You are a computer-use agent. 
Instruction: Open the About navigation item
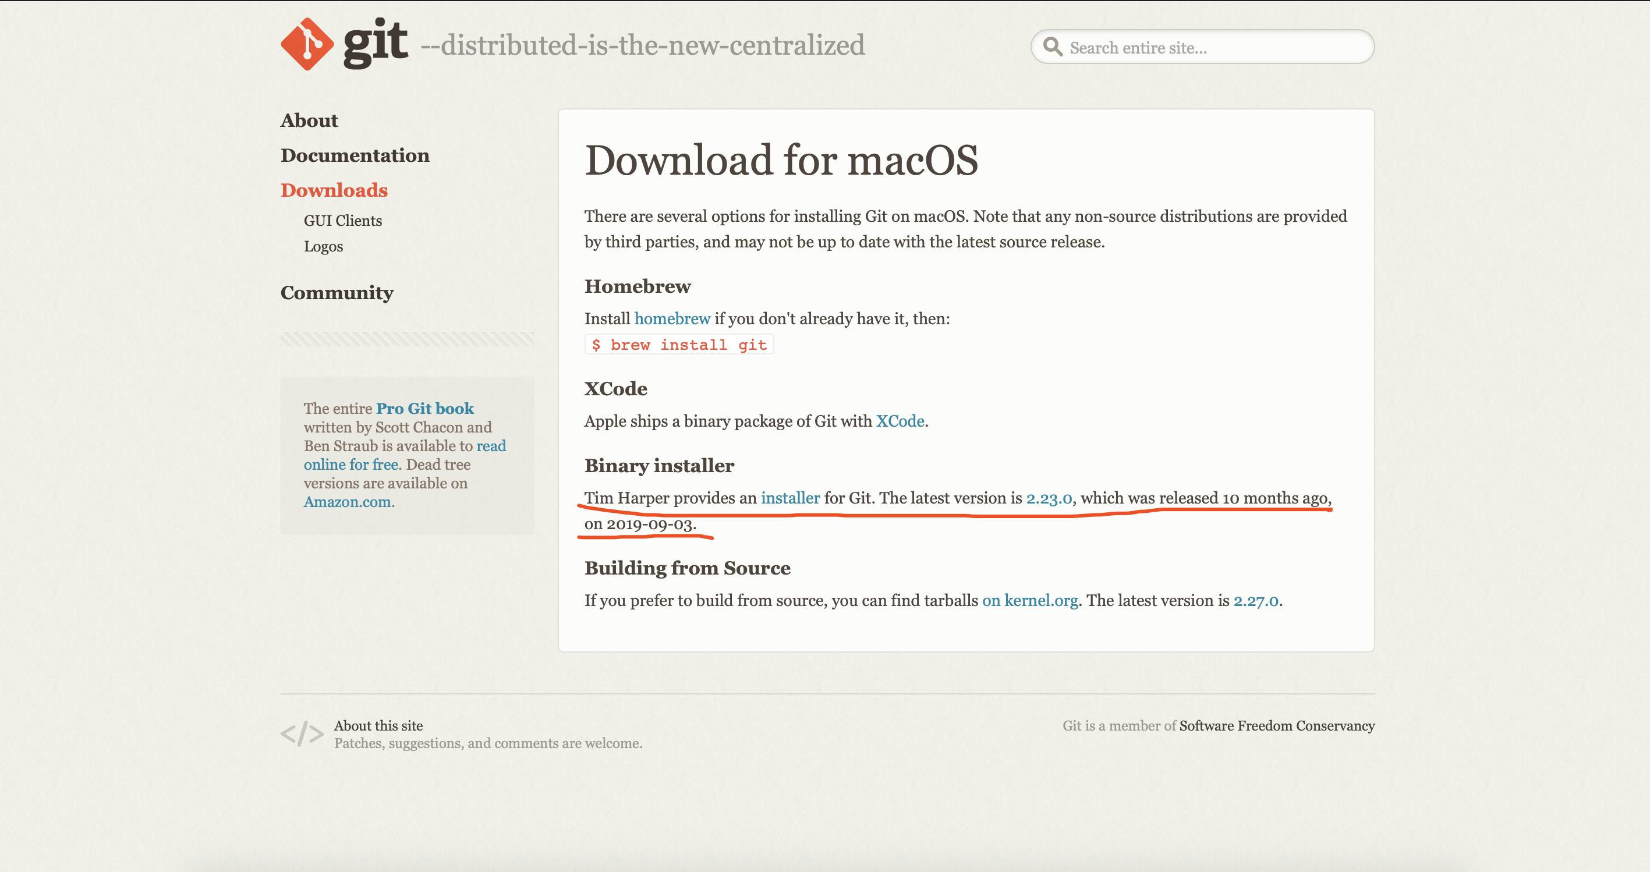(x=309, y=120)
